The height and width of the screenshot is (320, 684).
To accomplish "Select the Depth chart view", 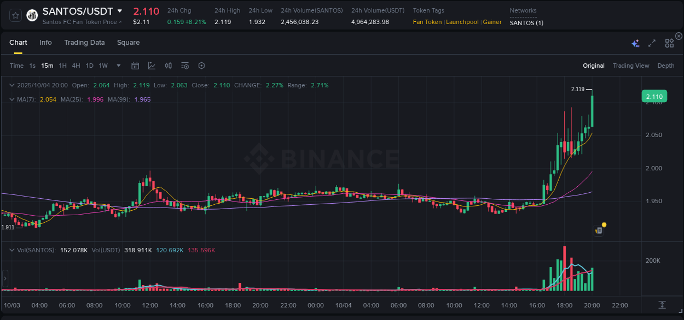I will [x=666, y=65].
